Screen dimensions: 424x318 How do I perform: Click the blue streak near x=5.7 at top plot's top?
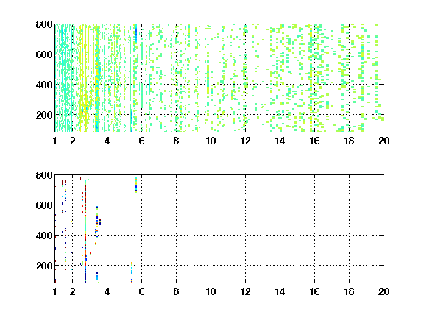(136, 34)
